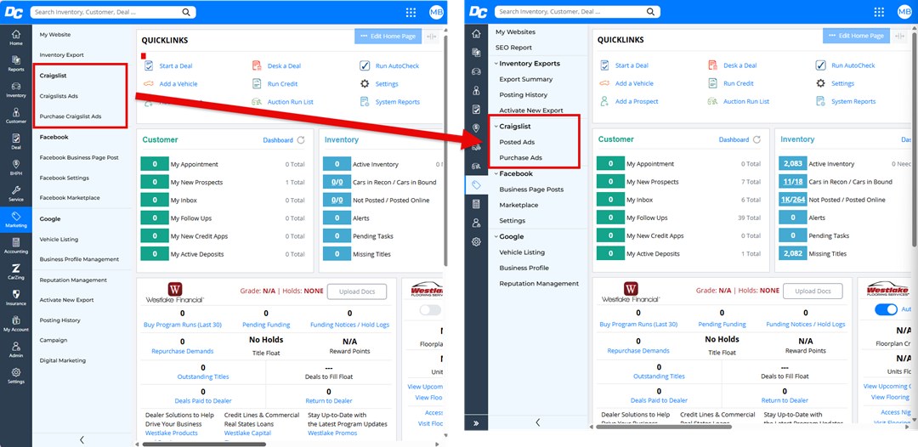Open apps grid icon in left panel header

click(x=411, y=12)
